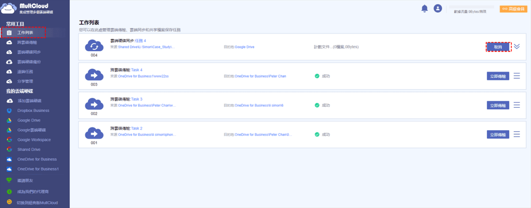Viewport: 531px width, 208px height.
Task: Click the 添加雲端硬碟 cloud-plus icon
Action: point(9,101)
